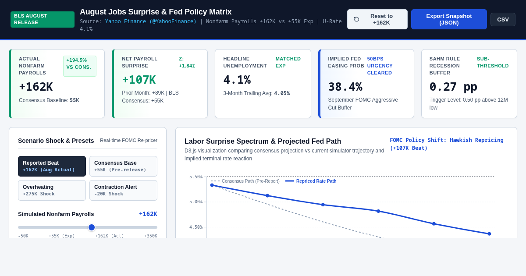Click the BLS AUGUST RELEASE badge

(x=43, y=19)
